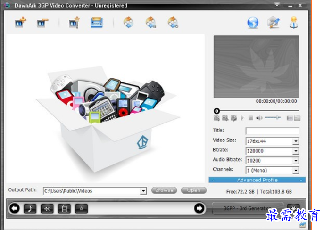Select the music note audio category
Screen dimensions: 324x230
pos(30,208)
